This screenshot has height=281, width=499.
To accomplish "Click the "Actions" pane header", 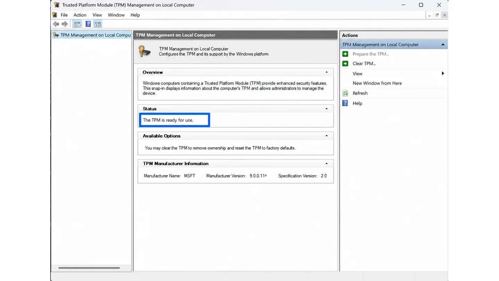I will tap(350, 35).
